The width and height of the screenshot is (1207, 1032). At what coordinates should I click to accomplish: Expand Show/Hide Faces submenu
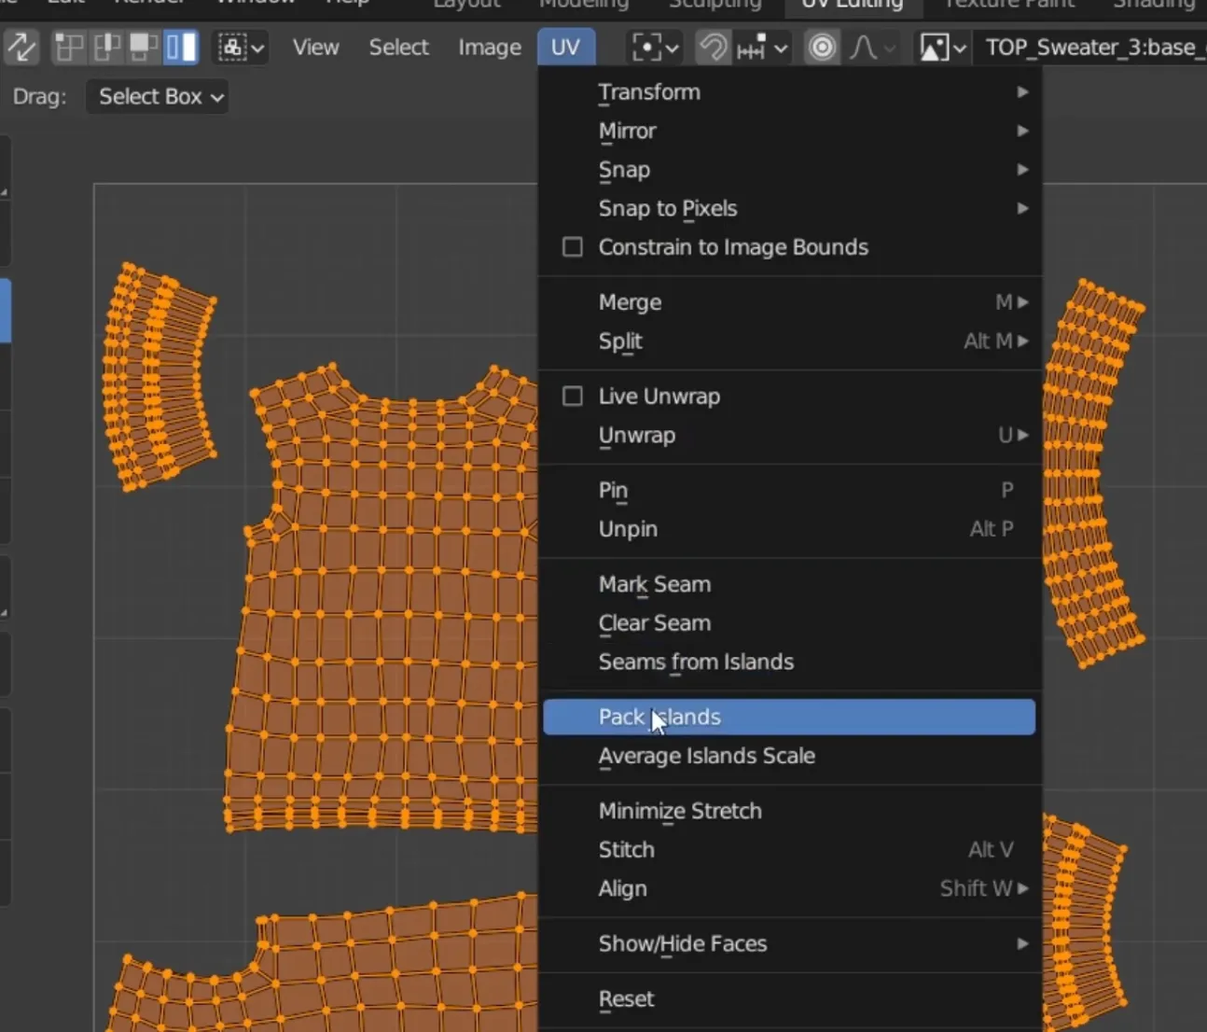point(789,944)
